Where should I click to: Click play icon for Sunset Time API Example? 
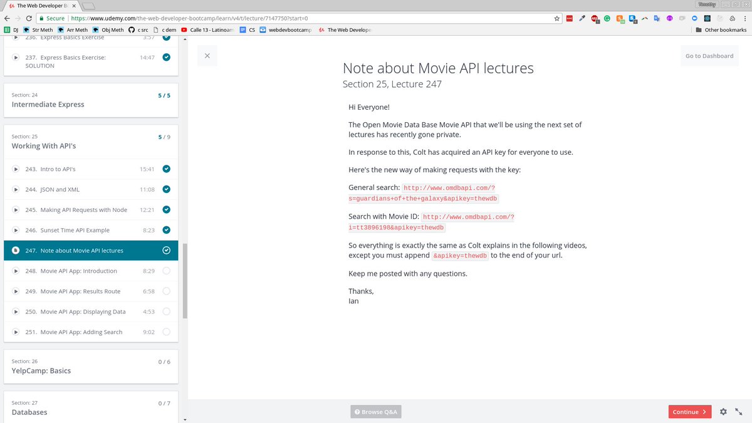click(x=16, y=230)
